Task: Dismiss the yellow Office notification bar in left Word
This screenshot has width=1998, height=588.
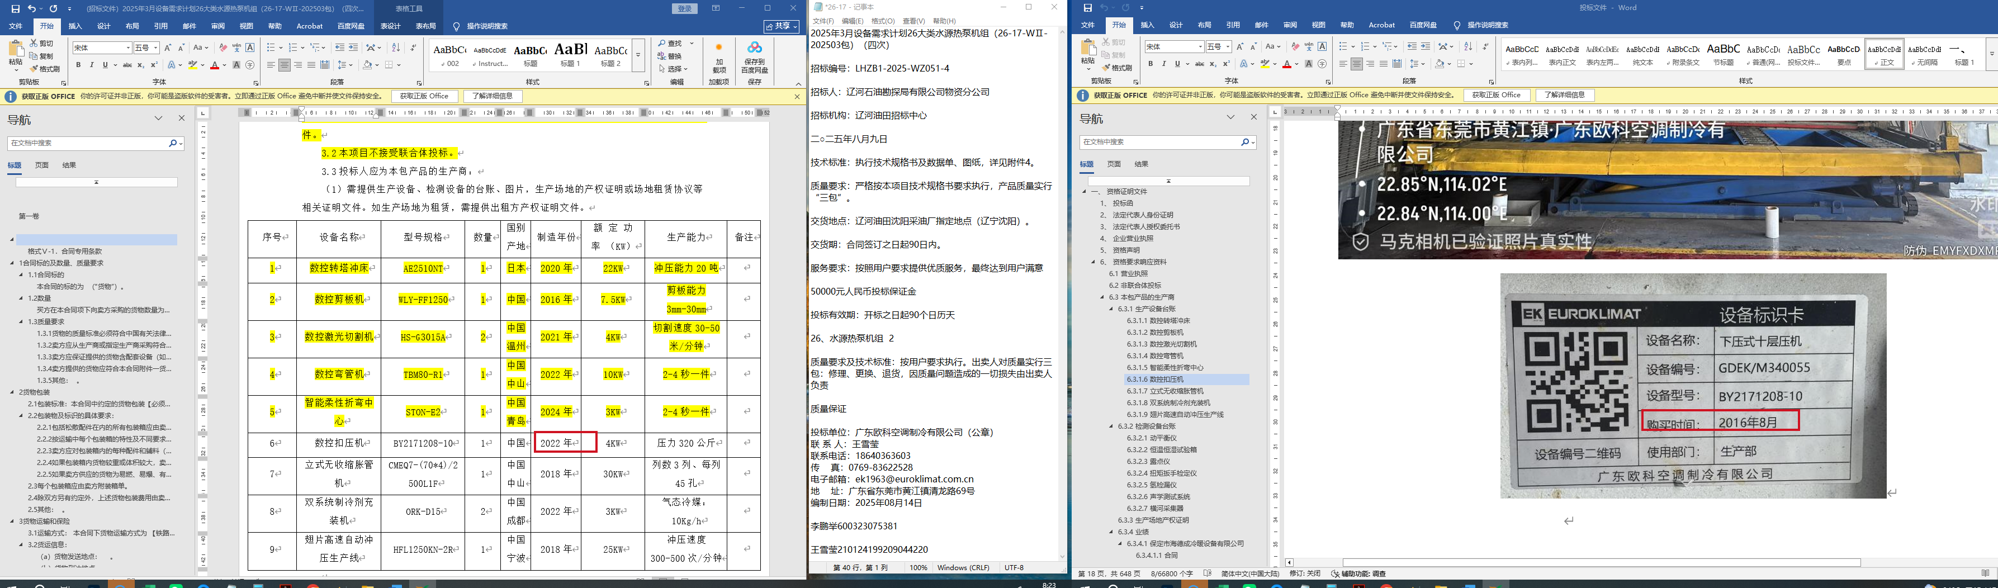Action: click(x=797, y=96)
